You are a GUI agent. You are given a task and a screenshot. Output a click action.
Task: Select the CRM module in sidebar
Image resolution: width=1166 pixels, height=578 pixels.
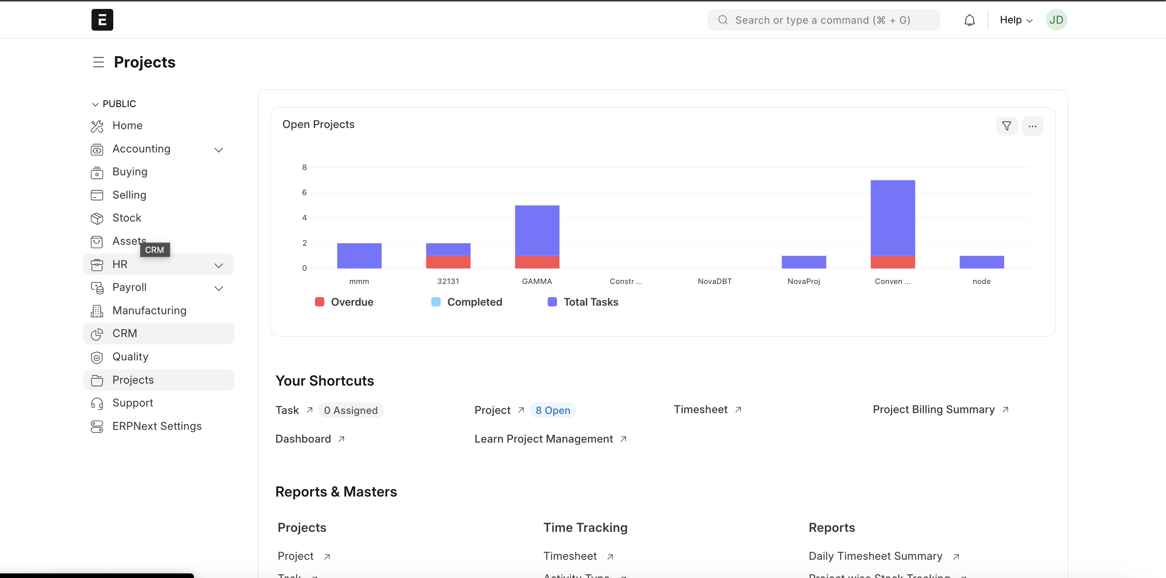(x=125, y=334)
